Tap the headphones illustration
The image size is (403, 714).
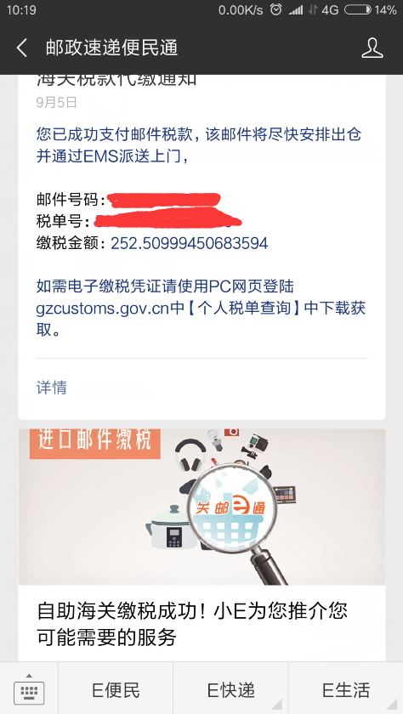click(190, 456)
